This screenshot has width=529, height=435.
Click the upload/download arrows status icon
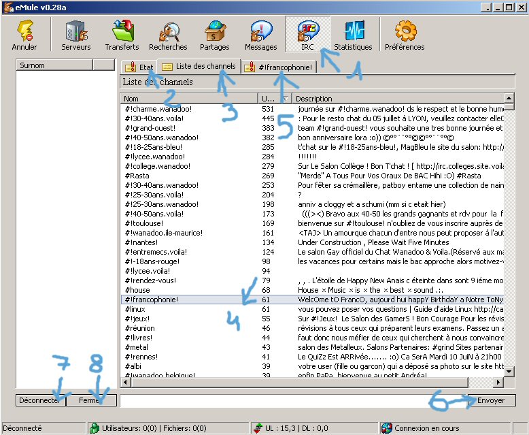click(258, 428)
